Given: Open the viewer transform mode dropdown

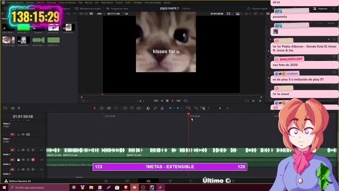Looking at the screenshot, I should pos(88,101).
